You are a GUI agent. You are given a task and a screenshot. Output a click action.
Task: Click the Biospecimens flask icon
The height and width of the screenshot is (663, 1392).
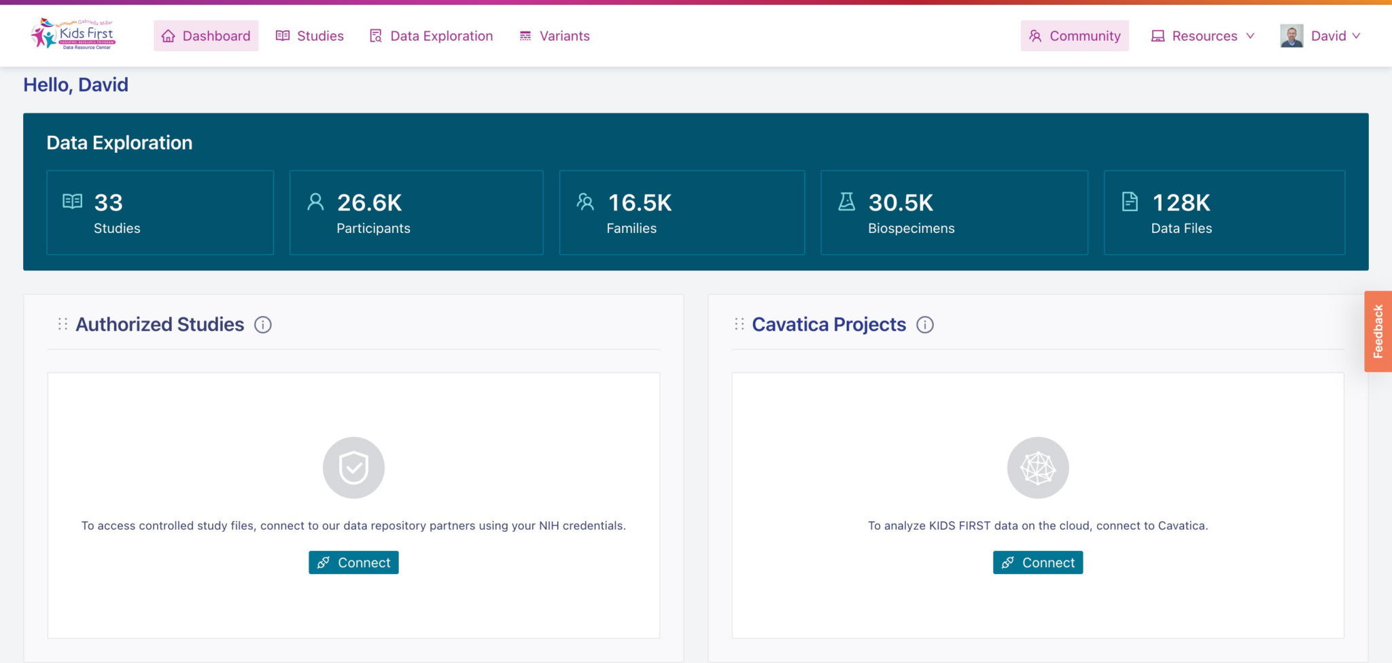[846, 202]
